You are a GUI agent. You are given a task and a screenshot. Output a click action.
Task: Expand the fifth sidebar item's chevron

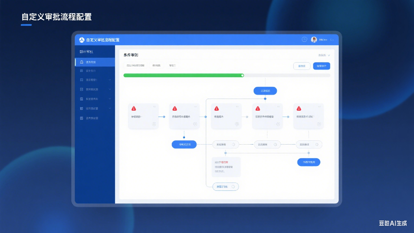110,99
